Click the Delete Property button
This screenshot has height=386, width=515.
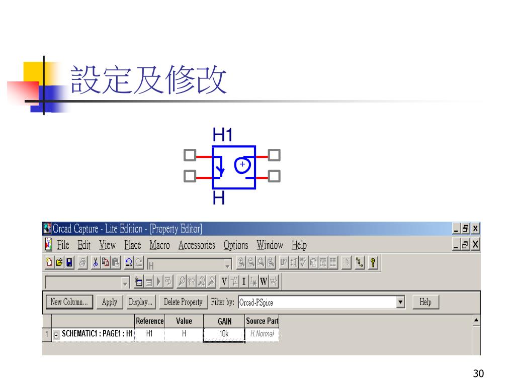click(183, 302)
